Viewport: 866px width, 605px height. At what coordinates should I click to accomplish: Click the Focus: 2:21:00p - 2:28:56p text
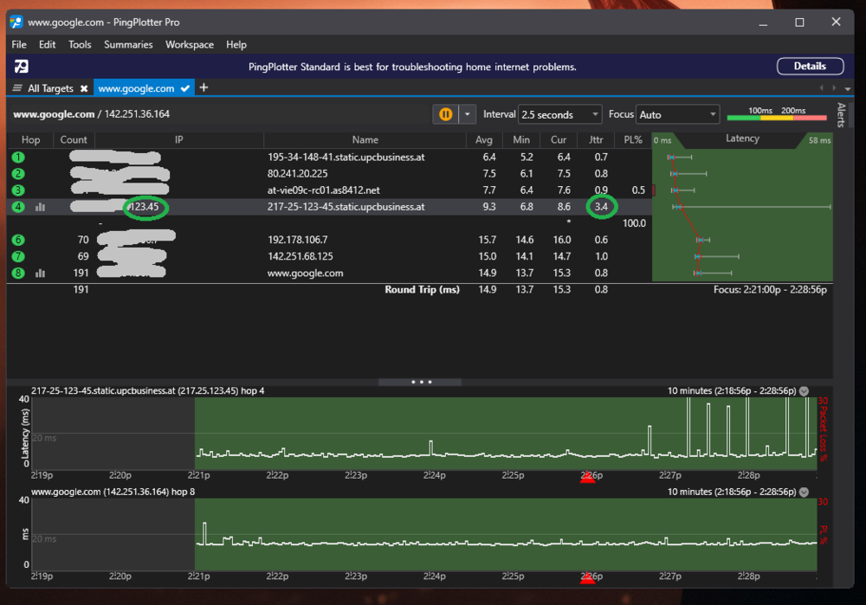pyautogui.click(x=770, y=290)
